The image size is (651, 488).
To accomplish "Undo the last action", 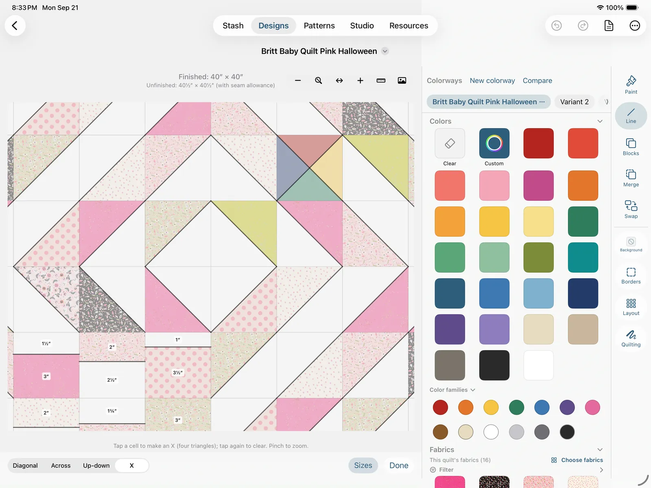I will pyautogui.click(x=557, y=26).
